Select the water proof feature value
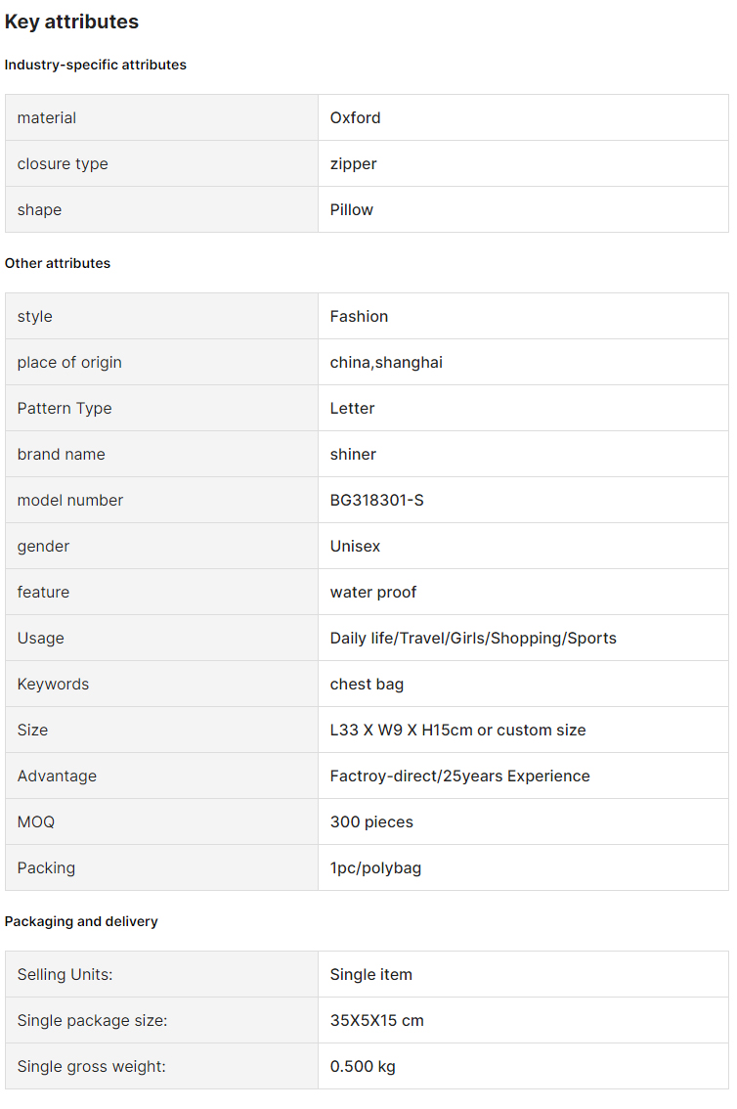Image resolution: width=737 pixels, height=1109 pixels. 373,593
